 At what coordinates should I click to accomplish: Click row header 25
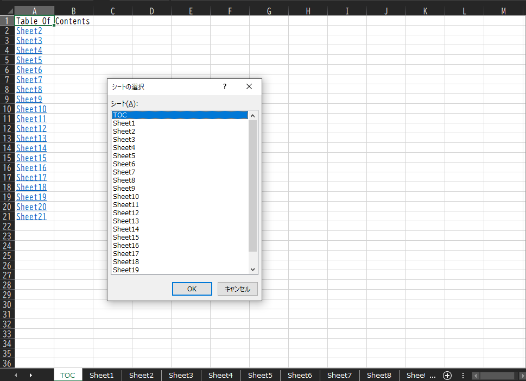pyautogui.click(x=7, y=256)
